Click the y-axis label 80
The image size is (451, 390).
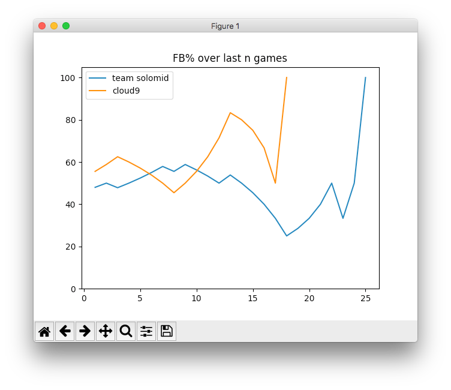[x=71, y=120]
